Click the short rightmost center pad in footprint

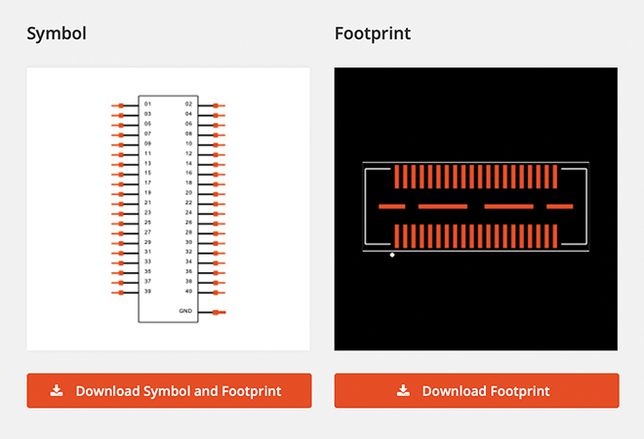point(559,206)
